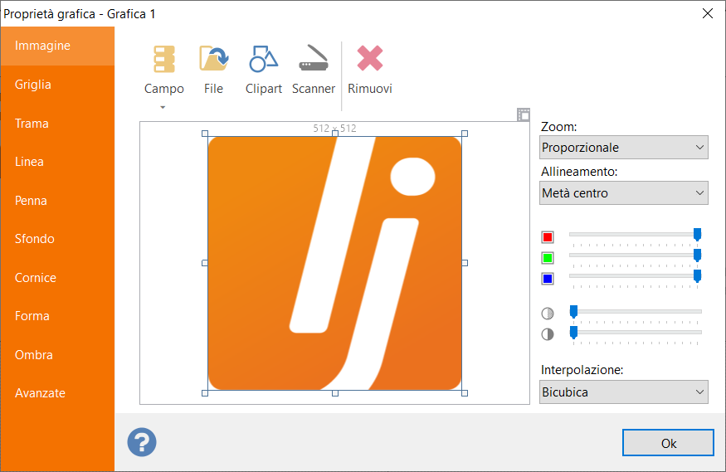
Task: Click the Campo database field icon
Action: tap(164, 59)
